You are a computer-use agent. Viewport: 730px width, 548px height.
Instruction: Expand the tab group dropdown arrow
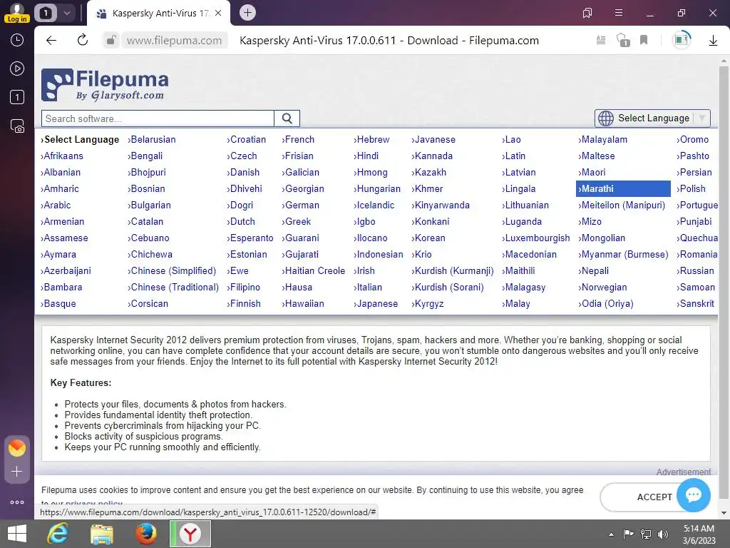pyautogui.click(x=66, y=13)
